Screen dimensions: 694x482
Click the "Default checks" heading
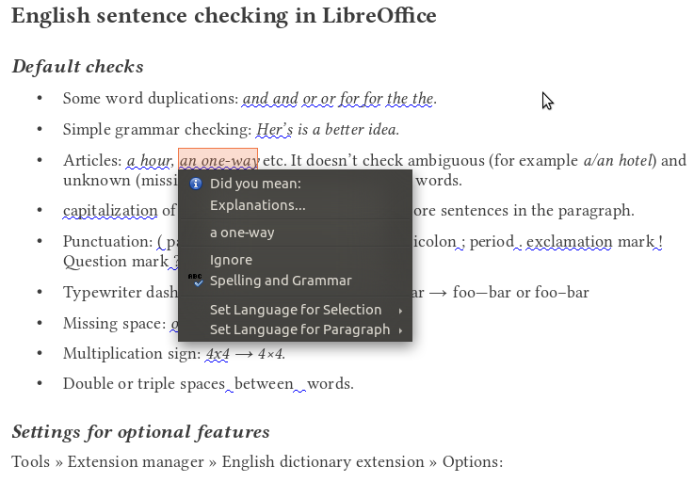[77, 67]
